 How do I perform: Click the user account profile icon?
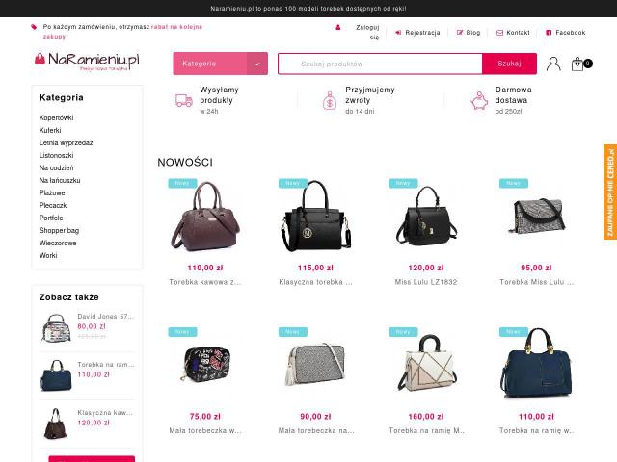[553, 64]
